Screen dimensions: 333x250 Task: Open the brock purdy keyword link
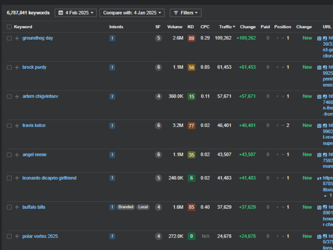34,67
